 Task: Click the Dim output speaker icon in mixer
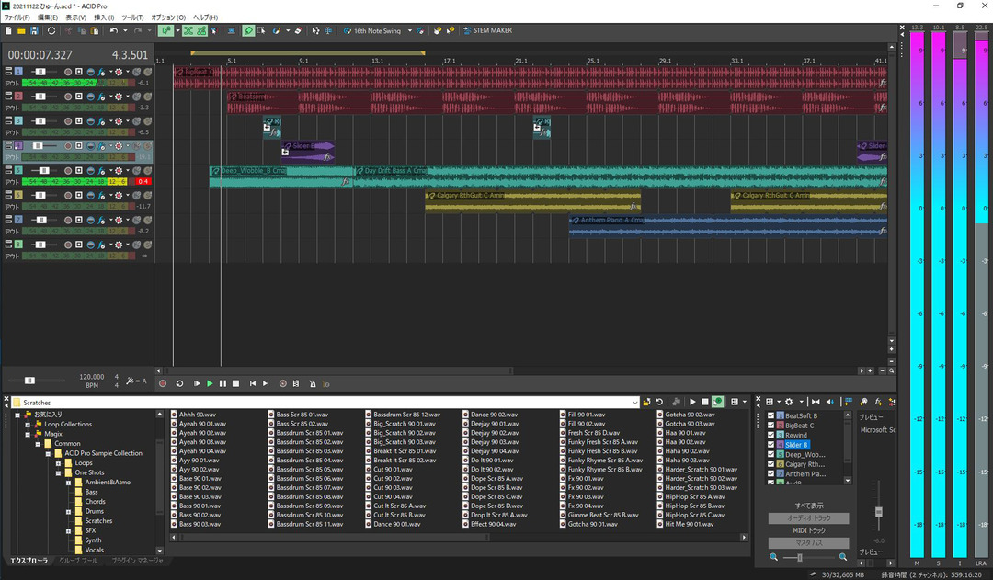(830, 402)
